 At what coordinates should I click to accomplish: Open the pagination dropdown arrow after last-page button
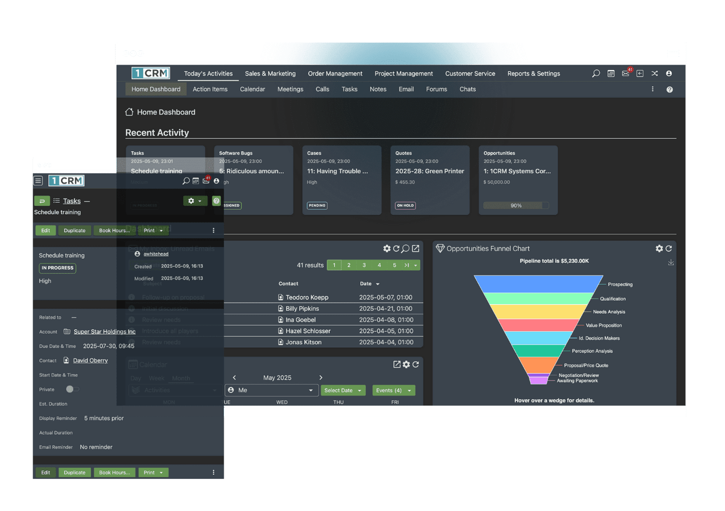[x=416, y=265]
